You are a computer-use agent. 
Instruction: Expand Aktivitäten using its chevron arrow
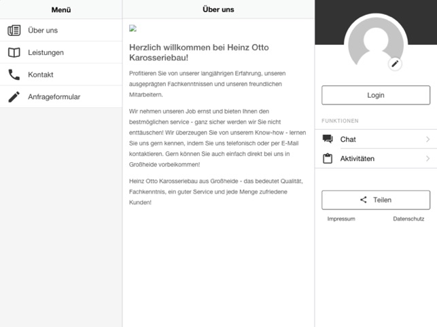[427, 159]
